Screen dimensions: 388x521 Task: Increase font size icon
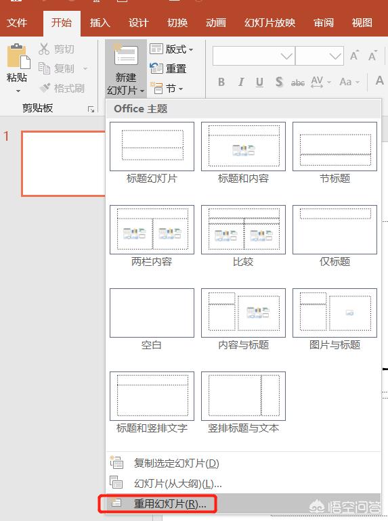tap(353, 55)
